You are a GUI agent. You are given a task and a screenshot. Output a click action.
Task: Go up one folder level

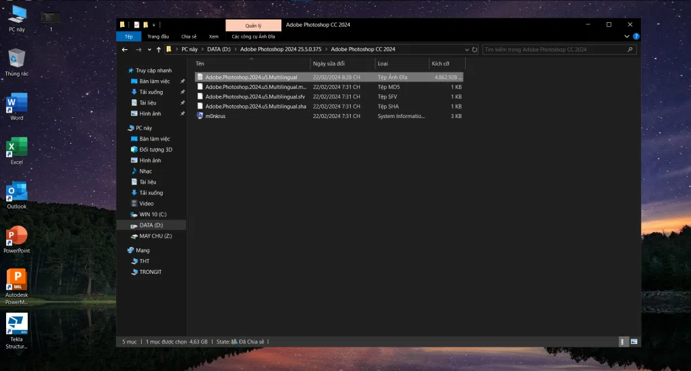[159, 49]
